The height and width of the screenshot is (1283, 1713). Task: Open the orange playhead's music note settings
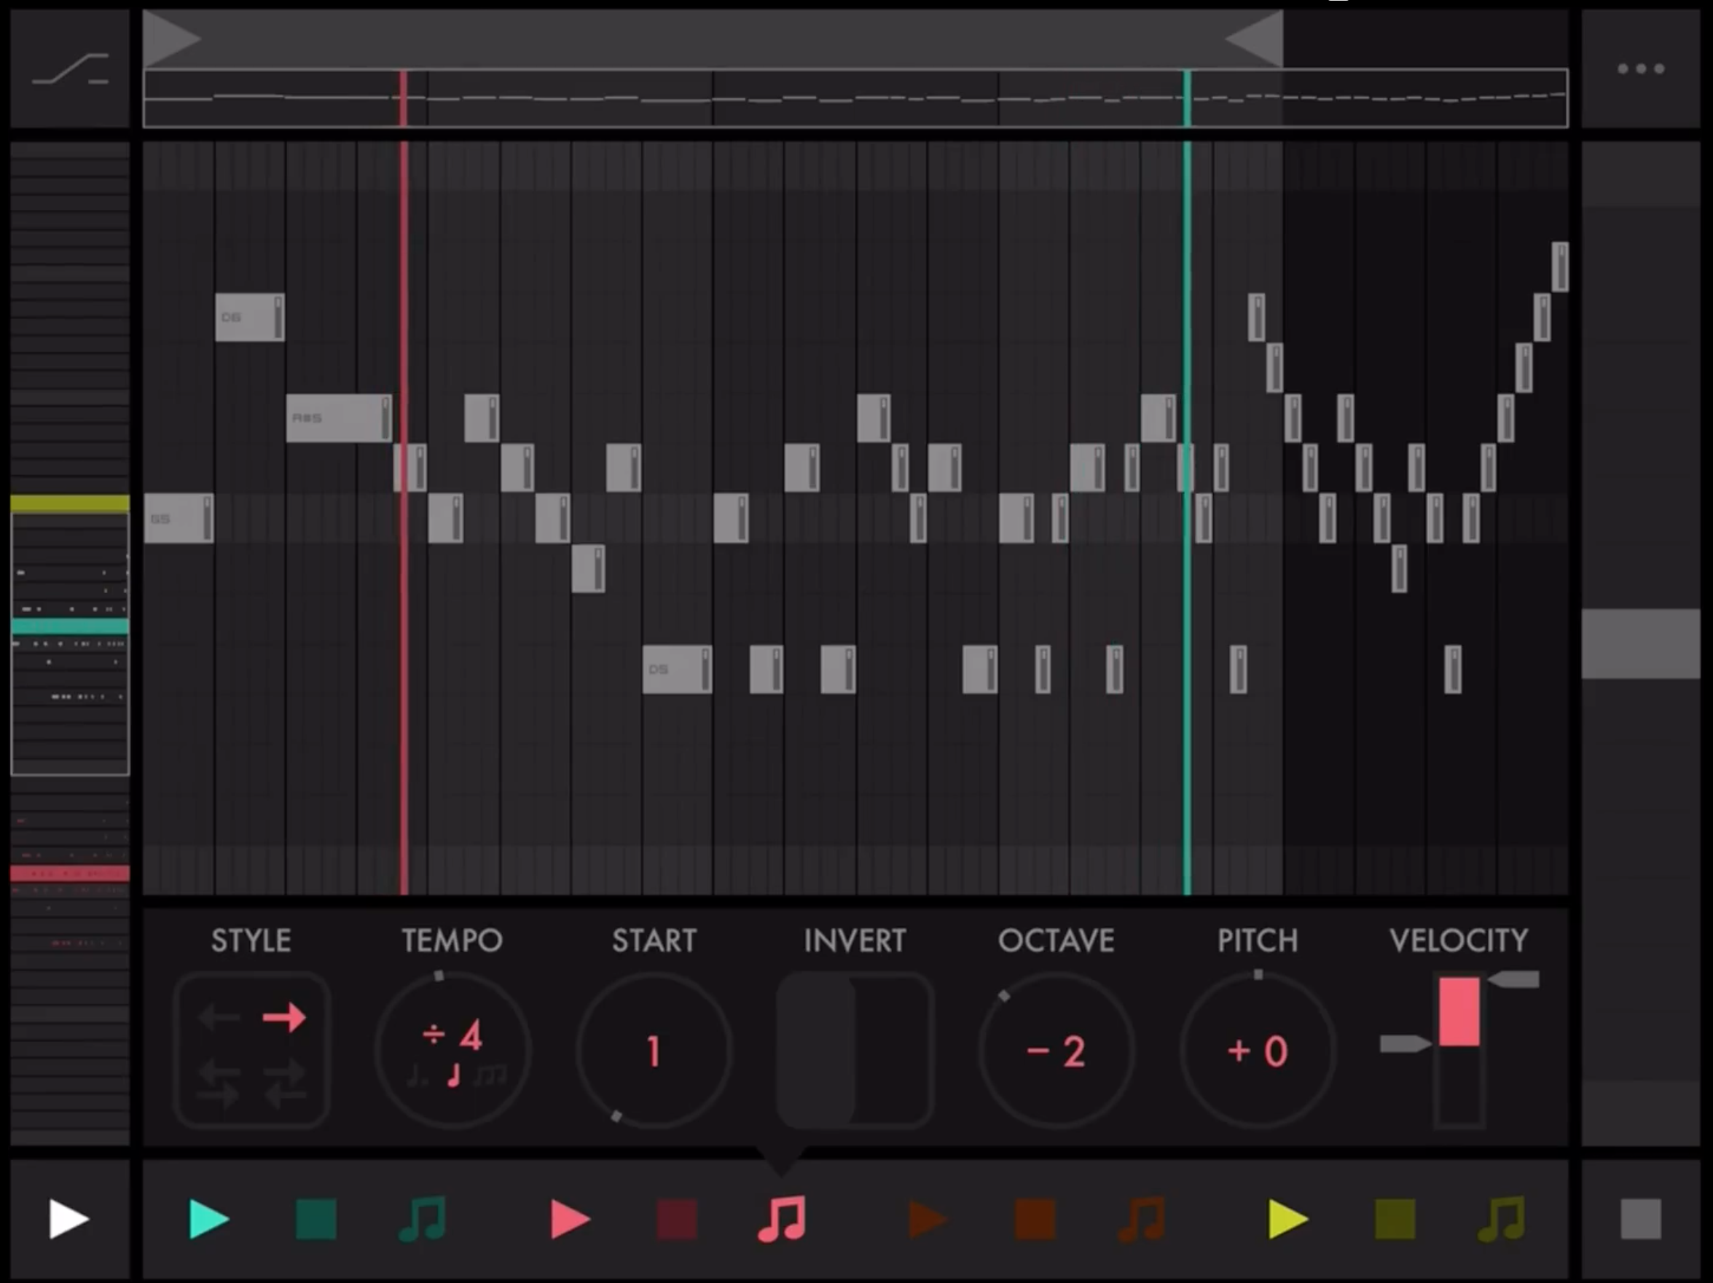pyautogui.click(x=1142, y=1219)
